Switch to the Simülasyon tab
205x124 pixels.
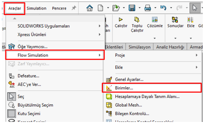click(139, 47)
